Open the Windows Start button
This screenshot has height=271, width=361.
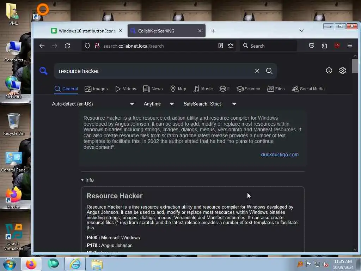pos(10,264)
